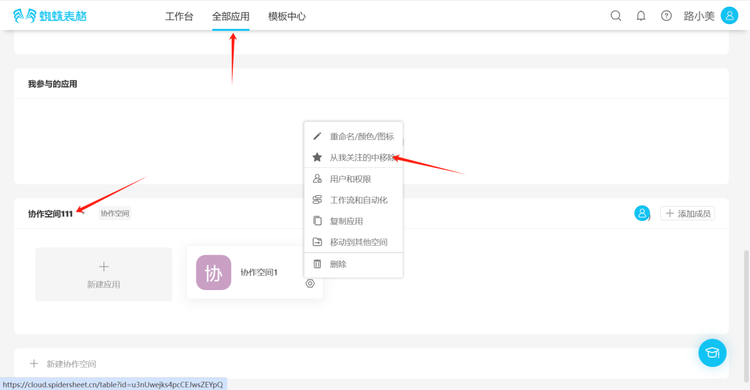Open the floating graduation cap help button
Image resolution: width=750 pixels, height=390 pixels.
coord(712,353)
